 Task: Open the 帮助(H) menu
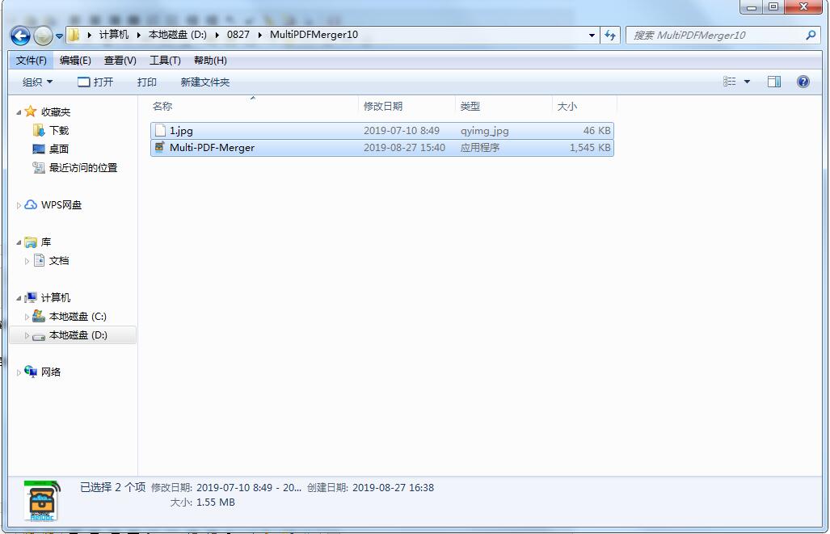[x=210, y=61]
